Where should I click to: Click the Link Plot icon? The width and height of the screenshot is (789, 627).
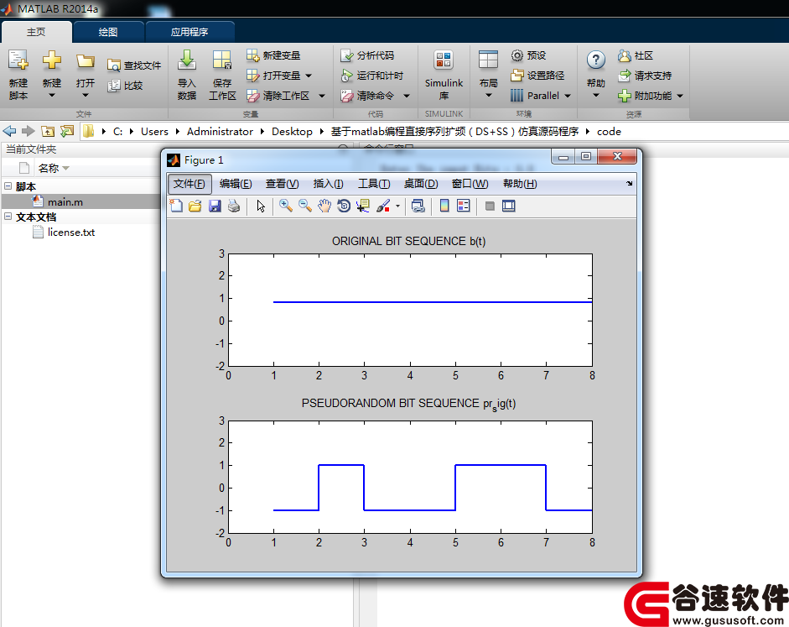pyautogui.click(x=418, y=206)
